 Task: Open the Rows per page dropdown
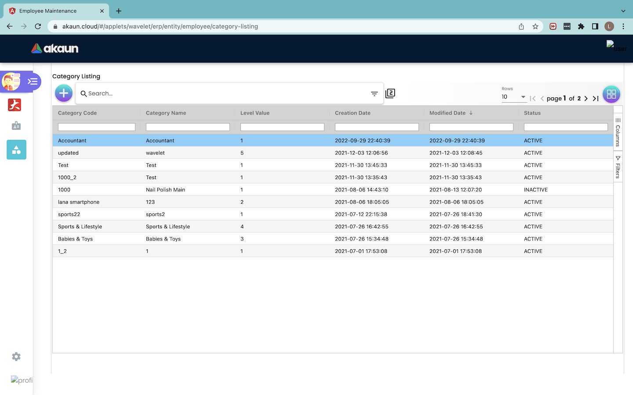[x=513, y=97]
